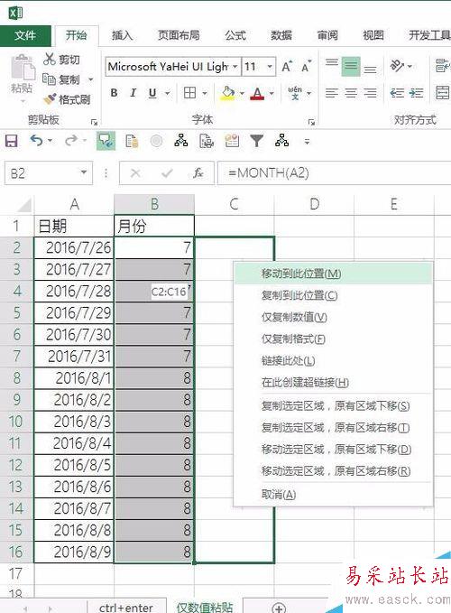Click the form/contact icon next to filter
Viewport: 451px width, 613px height.
[x=232, y=141]
